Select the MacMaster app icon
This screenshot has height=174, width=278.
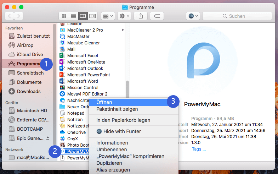click(62, 37)
